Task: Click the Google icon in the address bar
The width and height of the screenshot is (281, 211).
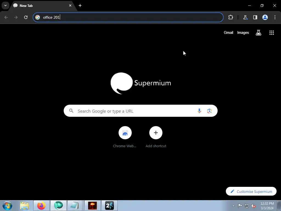Action: click(37, 17)
